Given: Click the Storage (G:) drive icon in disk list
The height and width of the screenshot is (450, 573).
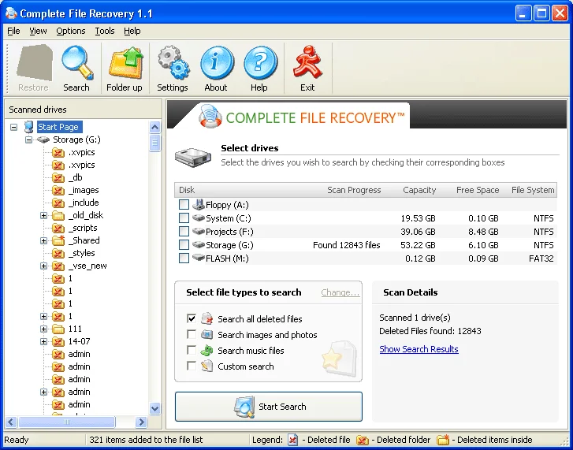Looking at the screenshot, I should (198, 244).
